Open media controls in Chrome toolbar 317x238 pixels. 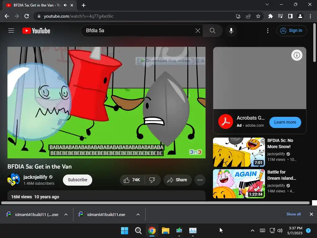(280, 16)
